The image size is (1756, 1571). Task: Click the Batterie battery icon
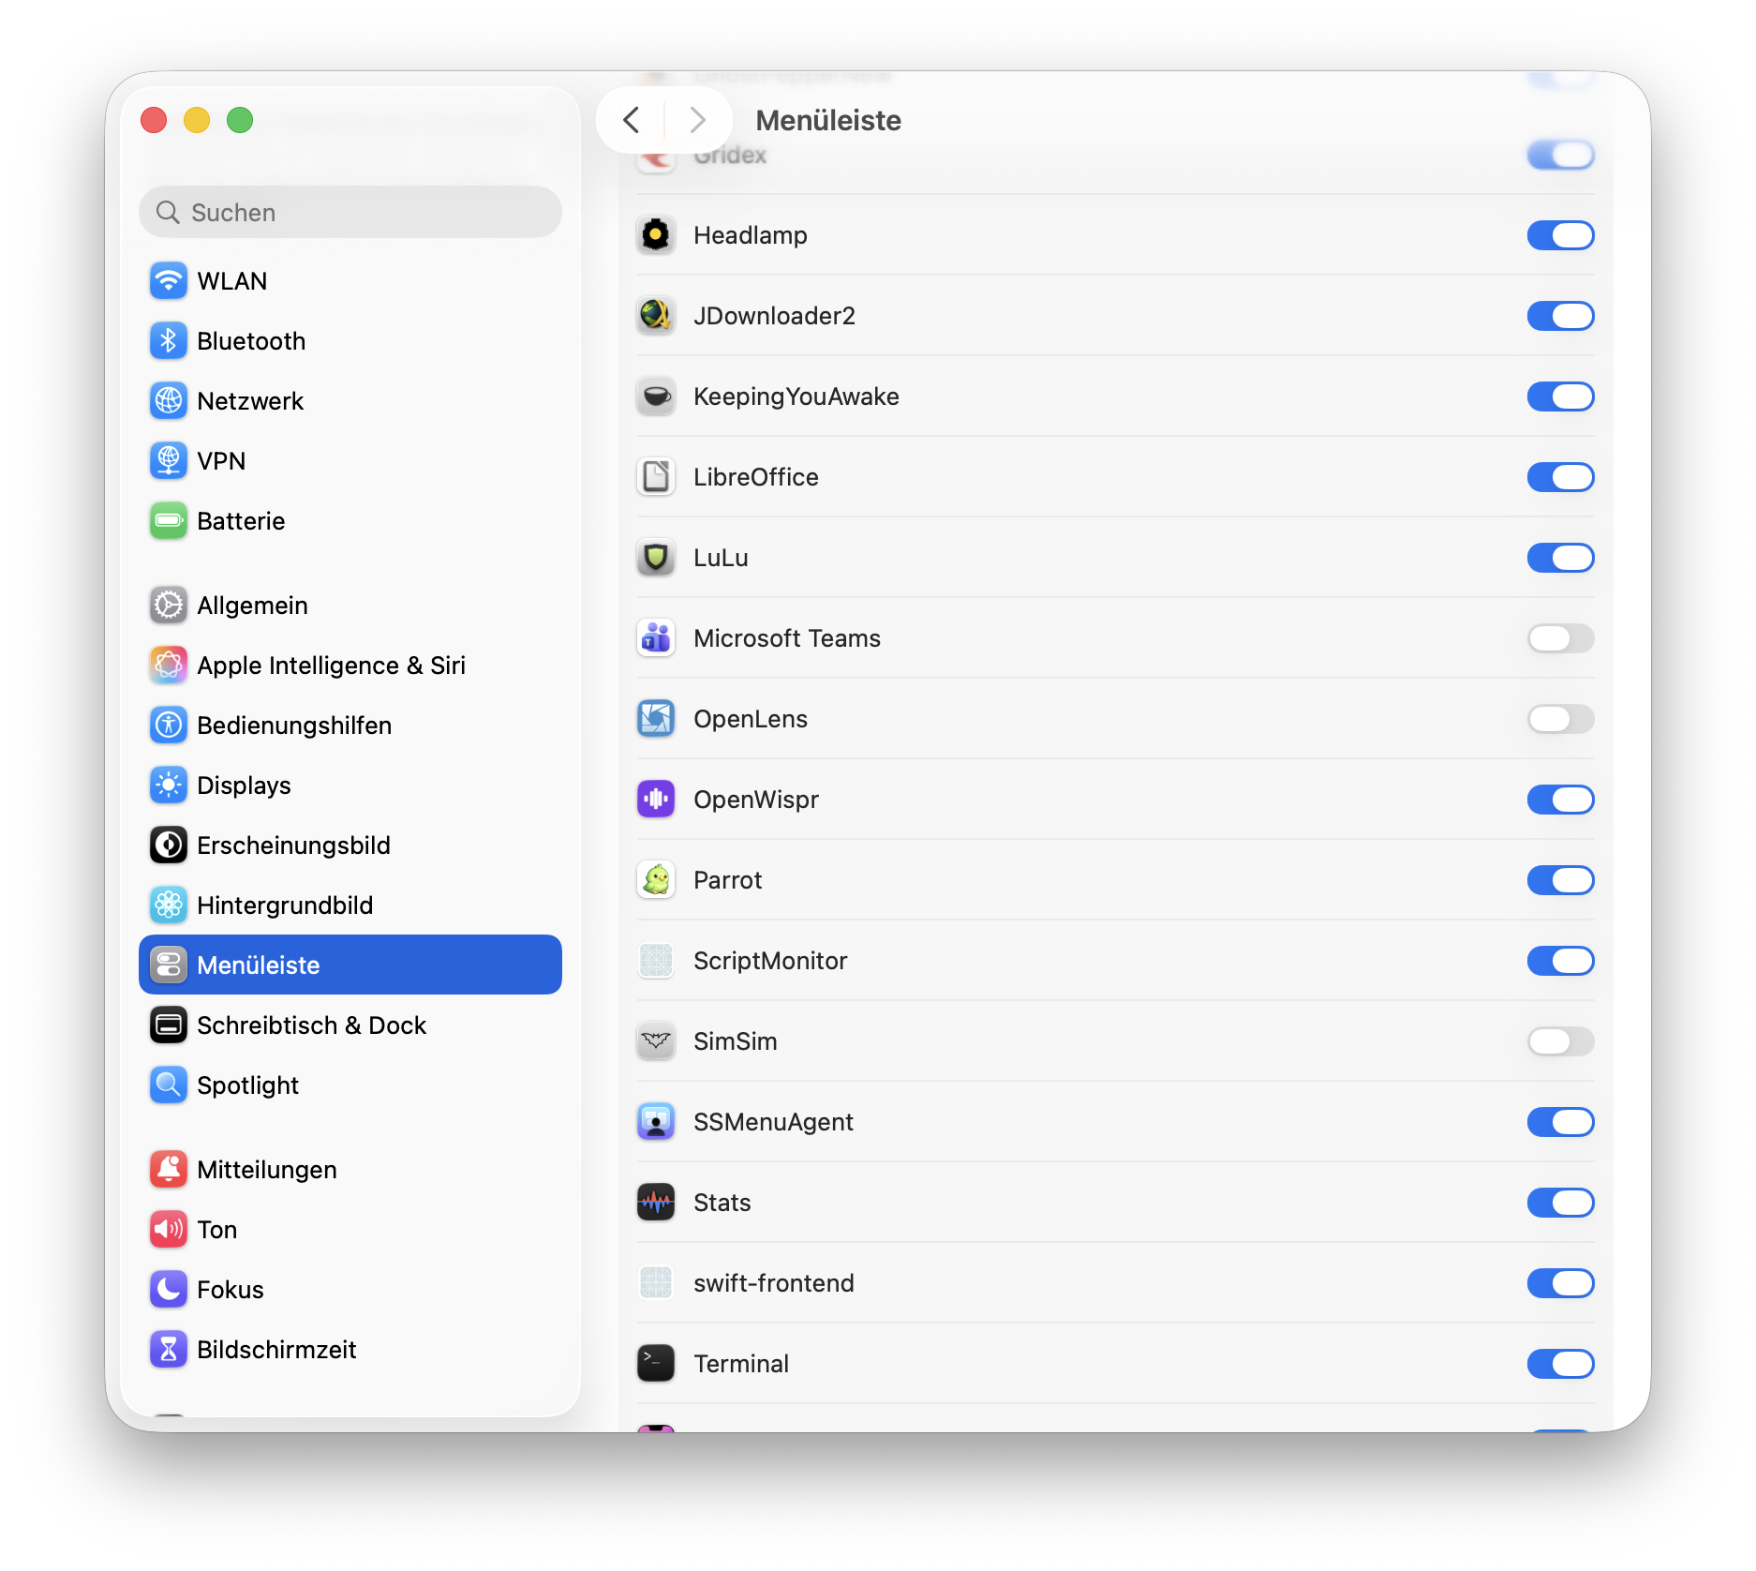coord(169,521)
